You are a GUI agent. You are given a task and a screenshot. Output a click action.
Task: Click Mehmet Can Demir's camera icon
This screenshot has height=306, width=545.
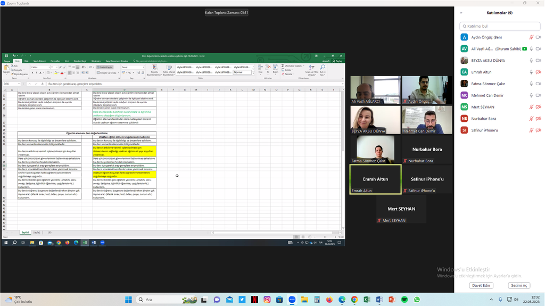pyautogui.click(x=538, y=95)
